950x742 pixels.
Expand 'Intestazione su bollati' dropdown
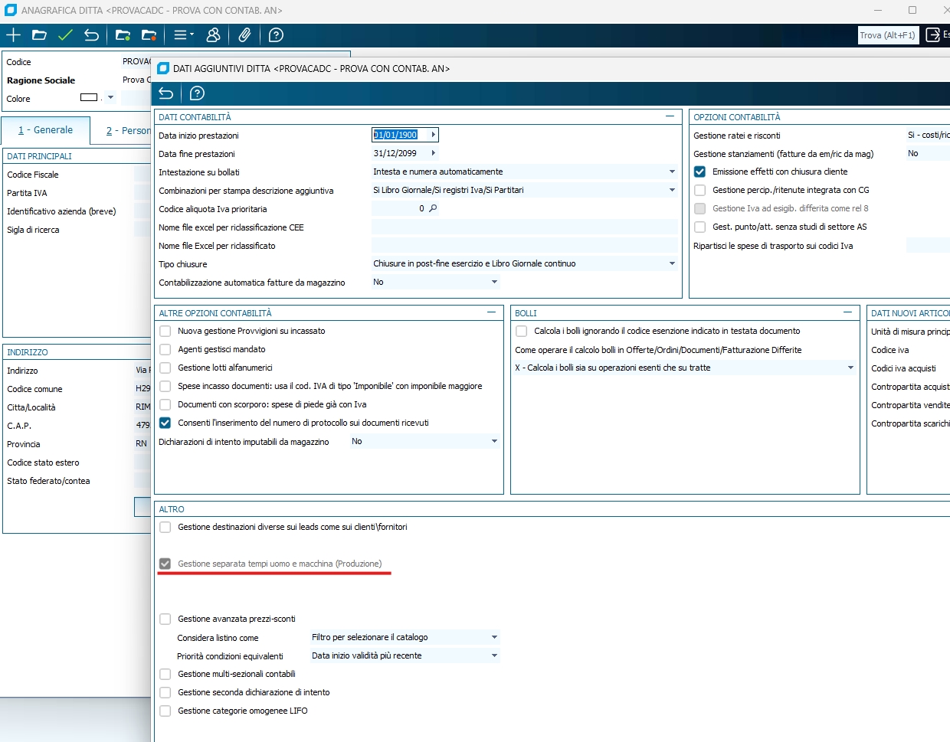672,172
